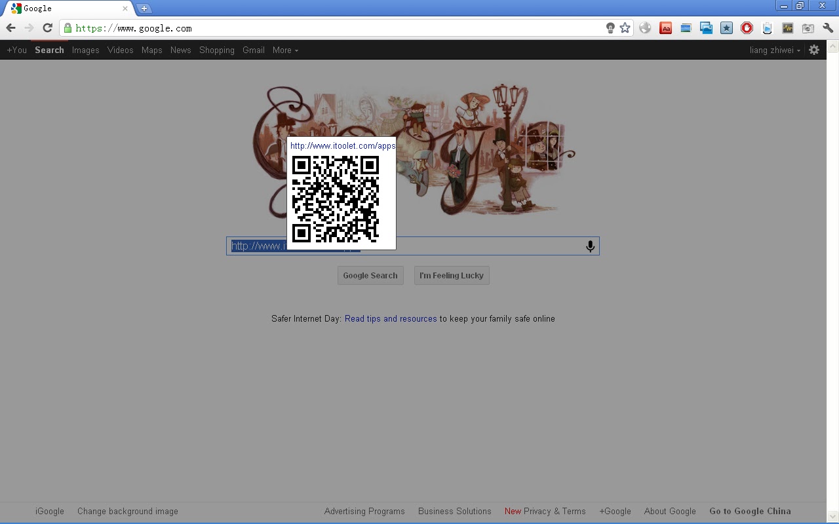
Task: Go to Videos in the Google bar
Action: pyautogui.click(x=121, y=50)
